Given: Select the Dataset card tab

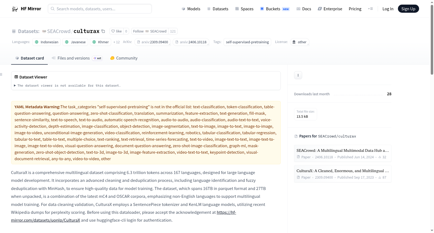Looking at the screenshot, I should tap(29, 58).
